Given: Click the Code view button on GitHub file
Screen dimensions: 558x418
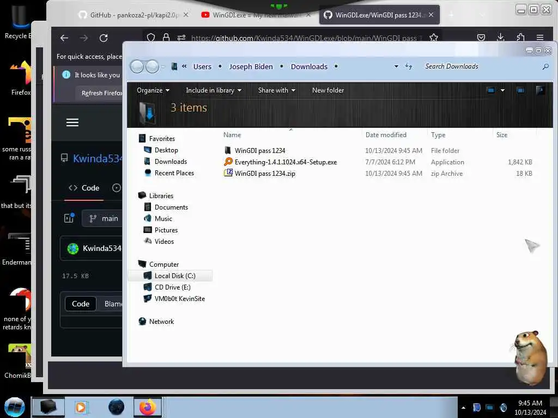Looking at the screenshot, I should (81, 304).
